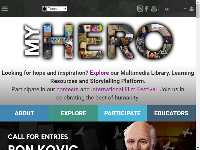Image resolution: width=200 pixels, height=150 pixels.
Task: Open the hamburger menu icon
Action: click(x=4, y=9)
